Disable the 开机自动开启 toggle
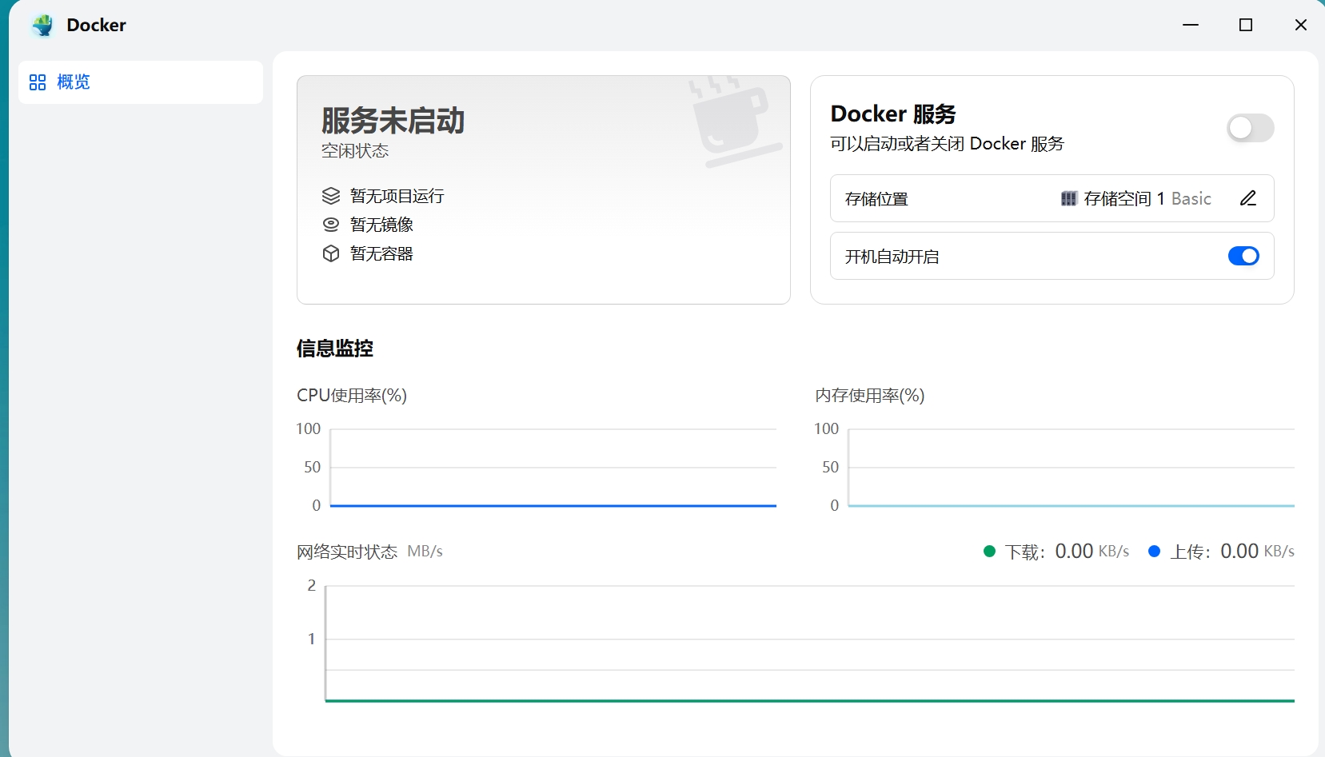The image size is (1325, 757). pyautogui.click(x=1243, y=256)
